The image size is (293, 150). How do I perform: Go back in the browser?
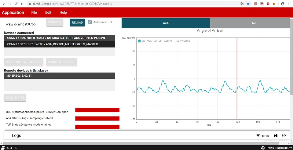(4, 4)
